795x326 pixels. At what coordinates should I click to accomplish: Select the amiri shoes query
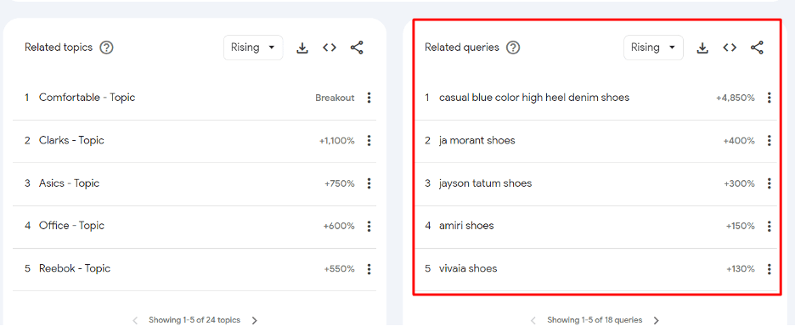click(466, 226)
